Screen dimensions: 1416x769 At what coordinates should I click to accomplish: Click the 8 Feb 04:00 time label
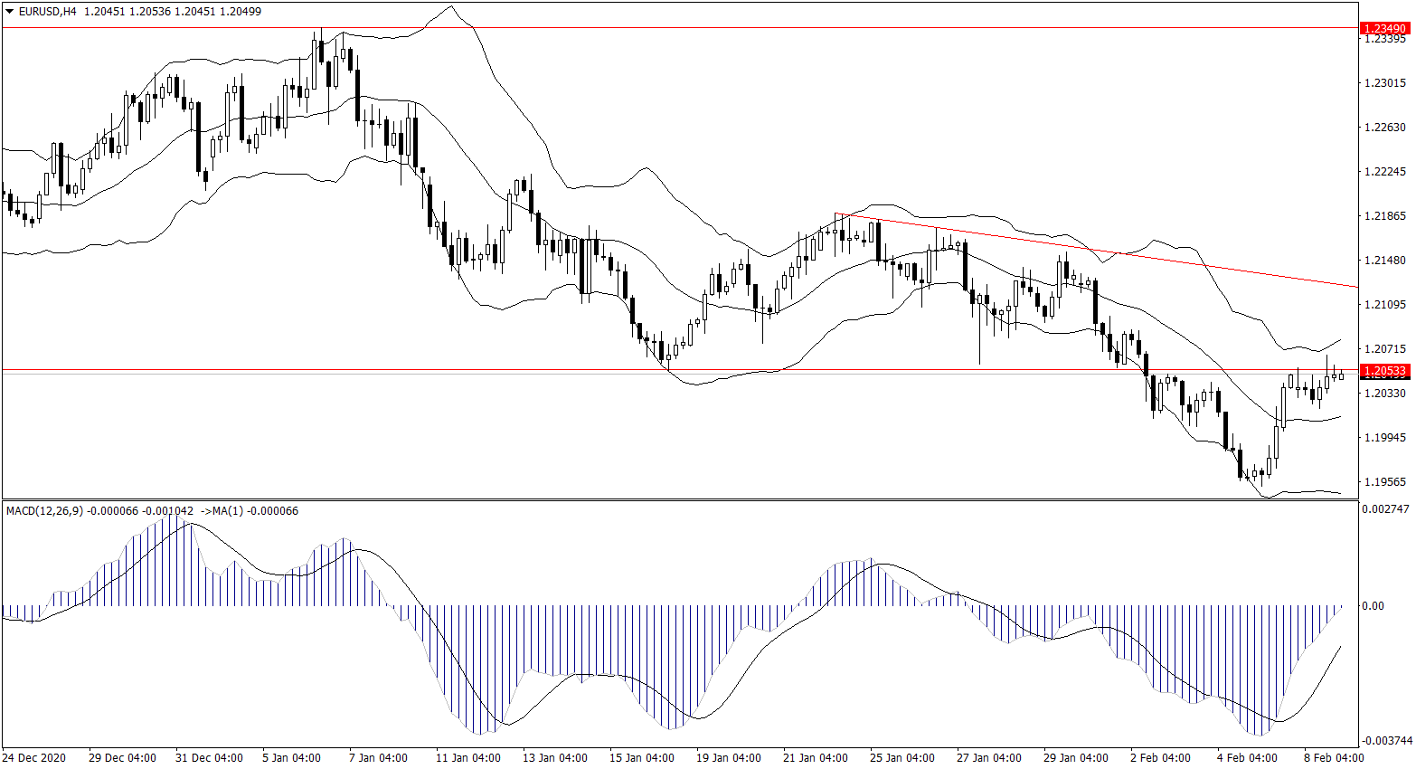(1334, 758)
